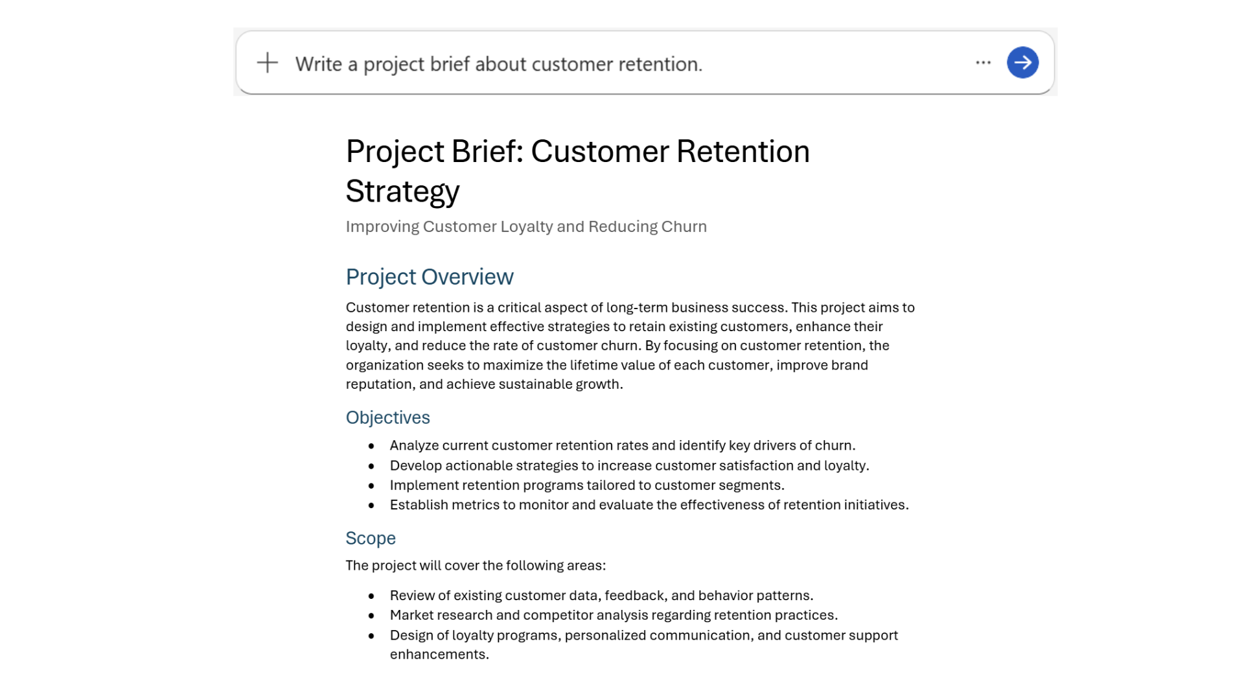Click the bullet 'Develop actionable strategies'

coord(628,465)
